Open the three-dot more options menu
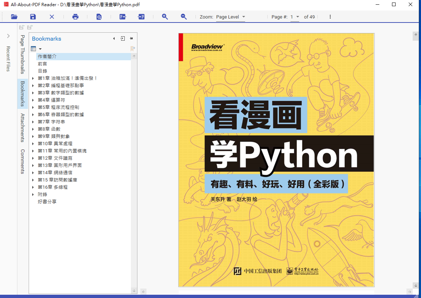The image size is (421, 298). click(x=330, y=17)
